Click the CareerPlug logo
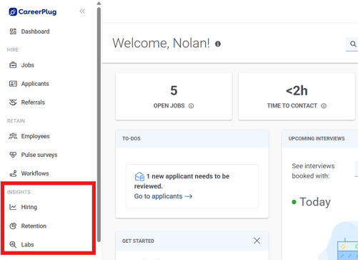Image resolution: width=358 pixels, height=260 pixels. click(33, 11)
